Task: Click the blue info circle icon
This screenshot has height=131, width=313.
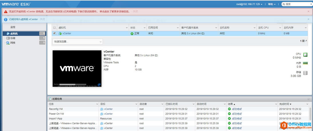Action: coord(6,19)
